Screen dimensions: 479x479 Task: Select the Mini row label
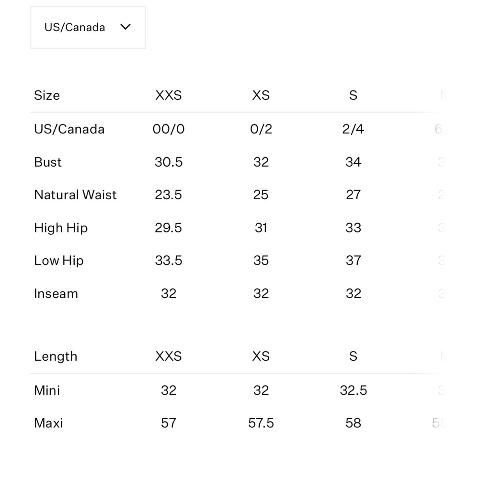pyautogui.click(x=47, y=390)
